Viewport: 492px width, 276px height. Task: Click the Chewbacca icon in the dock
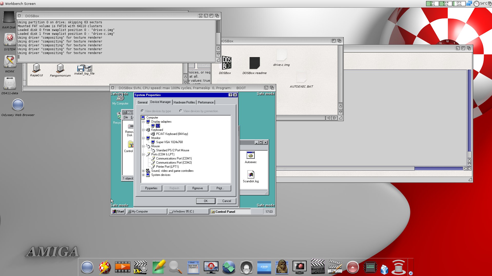pyautogui.click(x=282, y=267)
